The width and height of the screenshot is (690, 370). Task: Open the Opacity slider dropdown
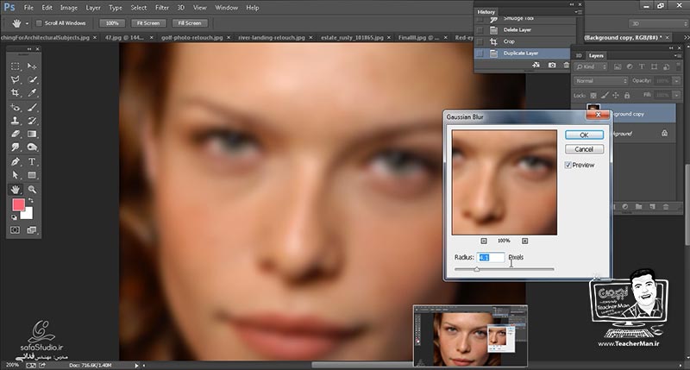(x=676, y=81)
